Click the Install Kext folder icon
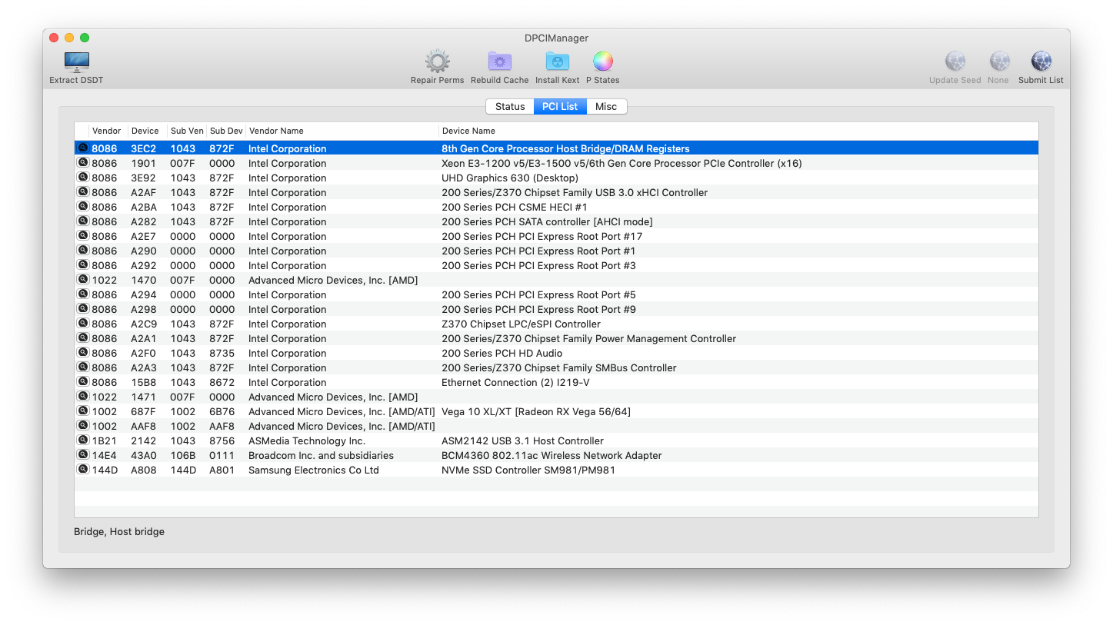The height and width of the screenshot is (625, 1113). (557, 62)
